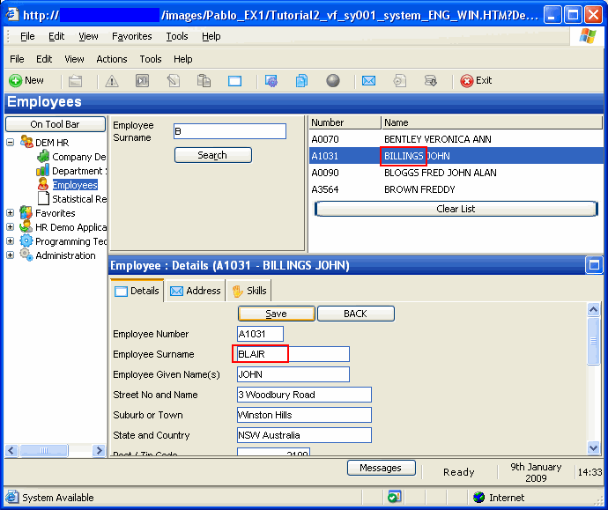Click the tilted page toolbar icon
This screenshot has height=510, width=608.
coord(174,81)
